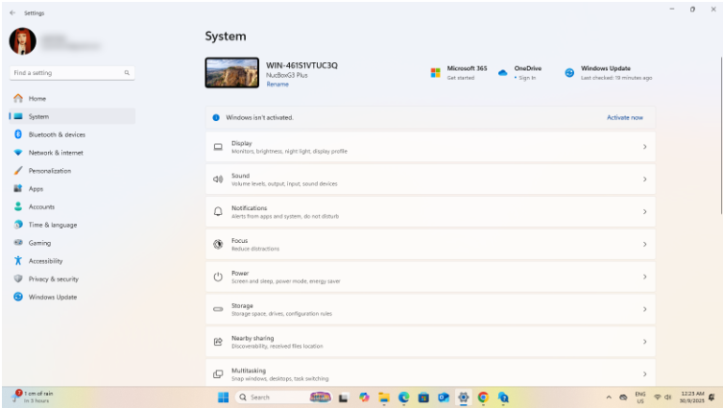Viewport: 723px width, 408px height.
Task: Expand the Multitasking row chevron
Action: [644, 373]
